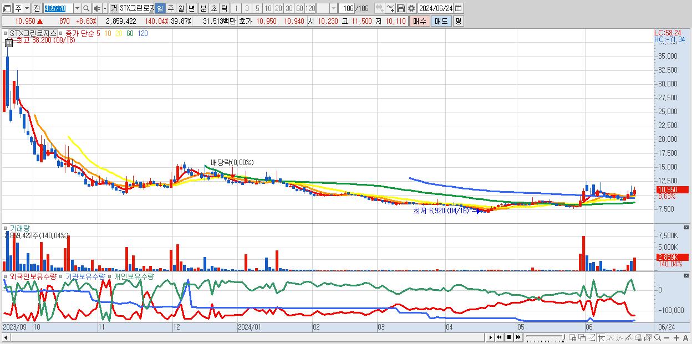Screen dimensions: 692x344
Task: Click the fast-forward replay button
Action: pyautogui.click(x=518, y=337)
